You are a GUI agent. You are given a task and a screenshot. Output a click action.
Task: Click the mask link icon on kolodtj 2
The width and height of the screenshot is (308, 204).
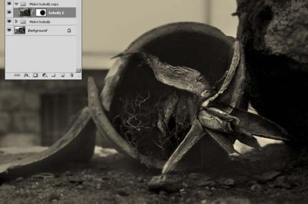(x=33, y=13)
